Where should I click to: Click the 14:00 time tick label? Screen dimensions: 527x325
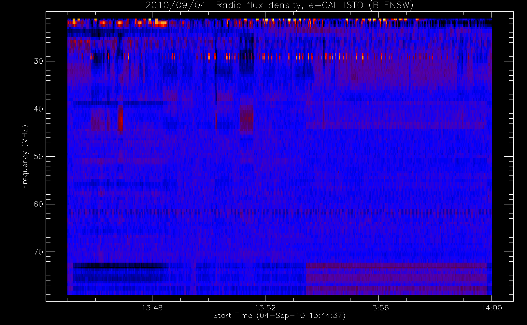[x=491, y=308]
